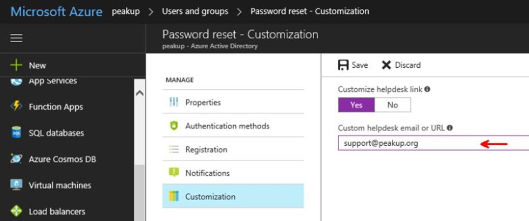Click the peakup - Azure Active Directory subtitle
Image resolution: width=529 pixels, height=221 pixels.
click(210, 46)
